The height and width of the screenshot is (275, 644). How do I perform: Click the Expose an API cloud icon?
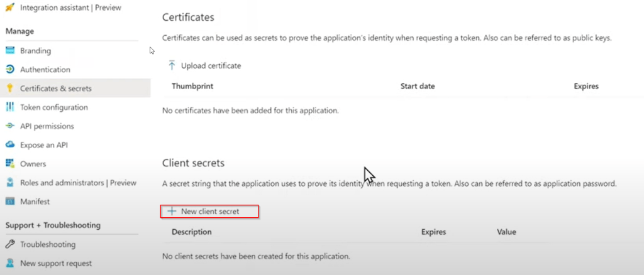(10, 145)
